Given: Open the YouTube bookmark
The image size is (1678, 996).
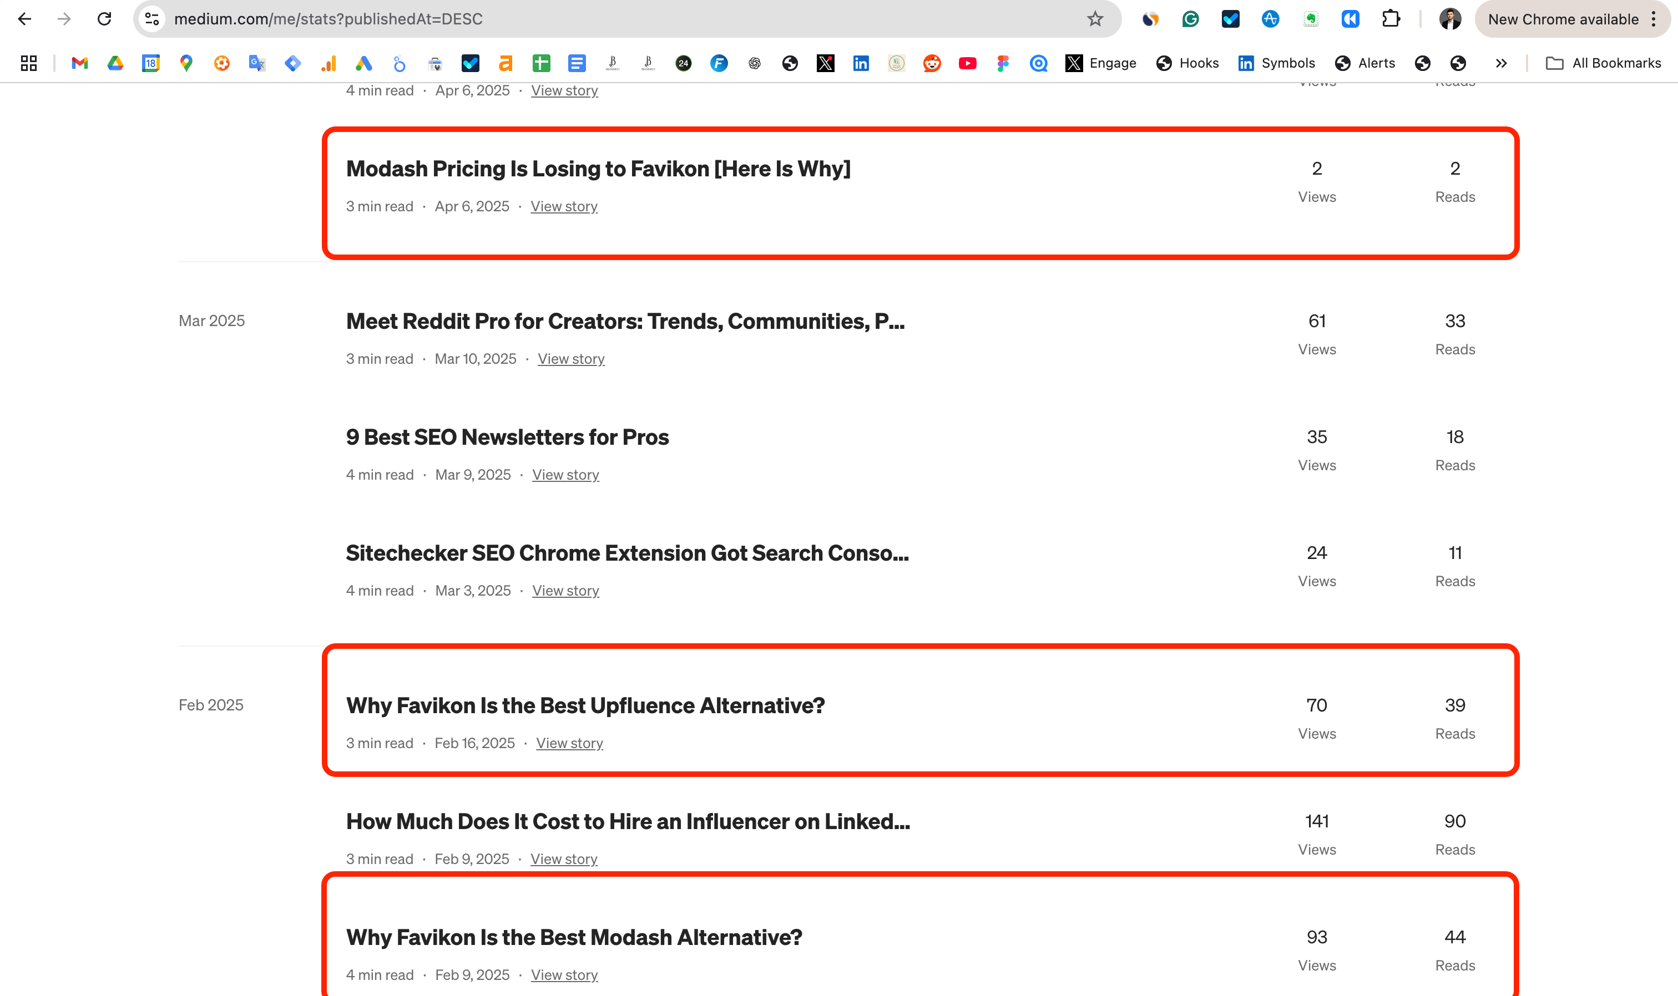Looking at the screenshot, I should [968, 63].
